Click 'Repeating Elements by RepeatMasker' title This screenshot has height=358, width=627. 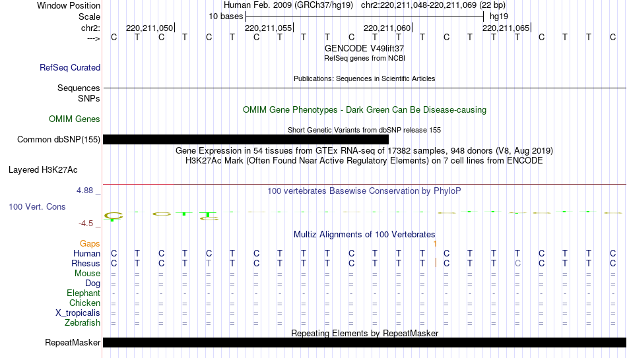[364, 333]
